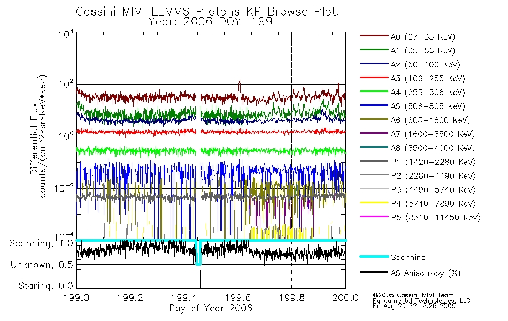Click the 10^2 y-axis tick label
Screen dimensions: 508x321
tap(66, 85)
